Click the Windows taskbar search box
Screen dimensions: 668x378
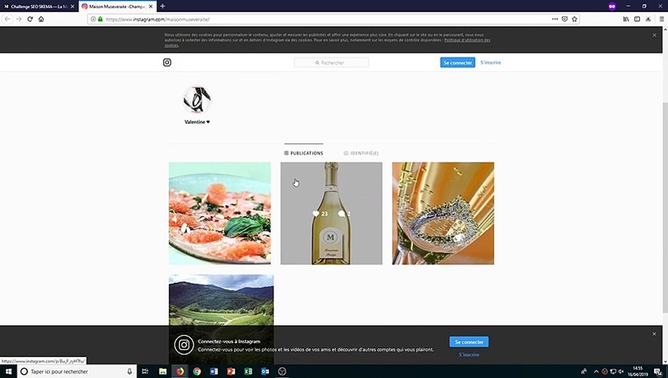(x=77, y=371)
